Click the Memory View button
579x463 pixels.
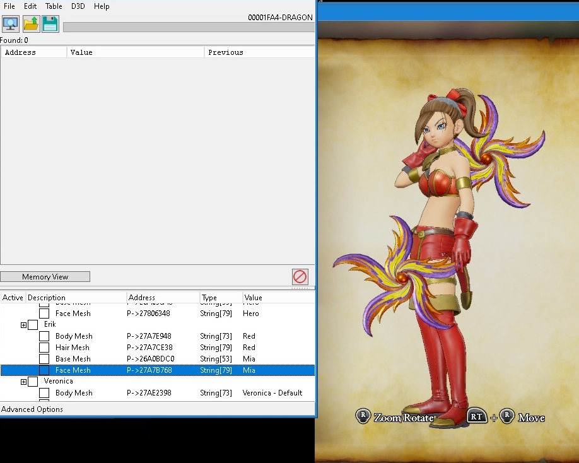(45, 277)
